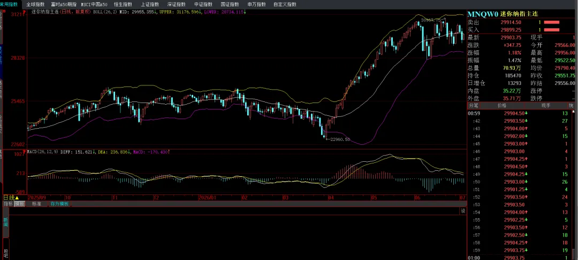Click the 价格 column header in tick list
578x260 pixels.
pos(502,106)
